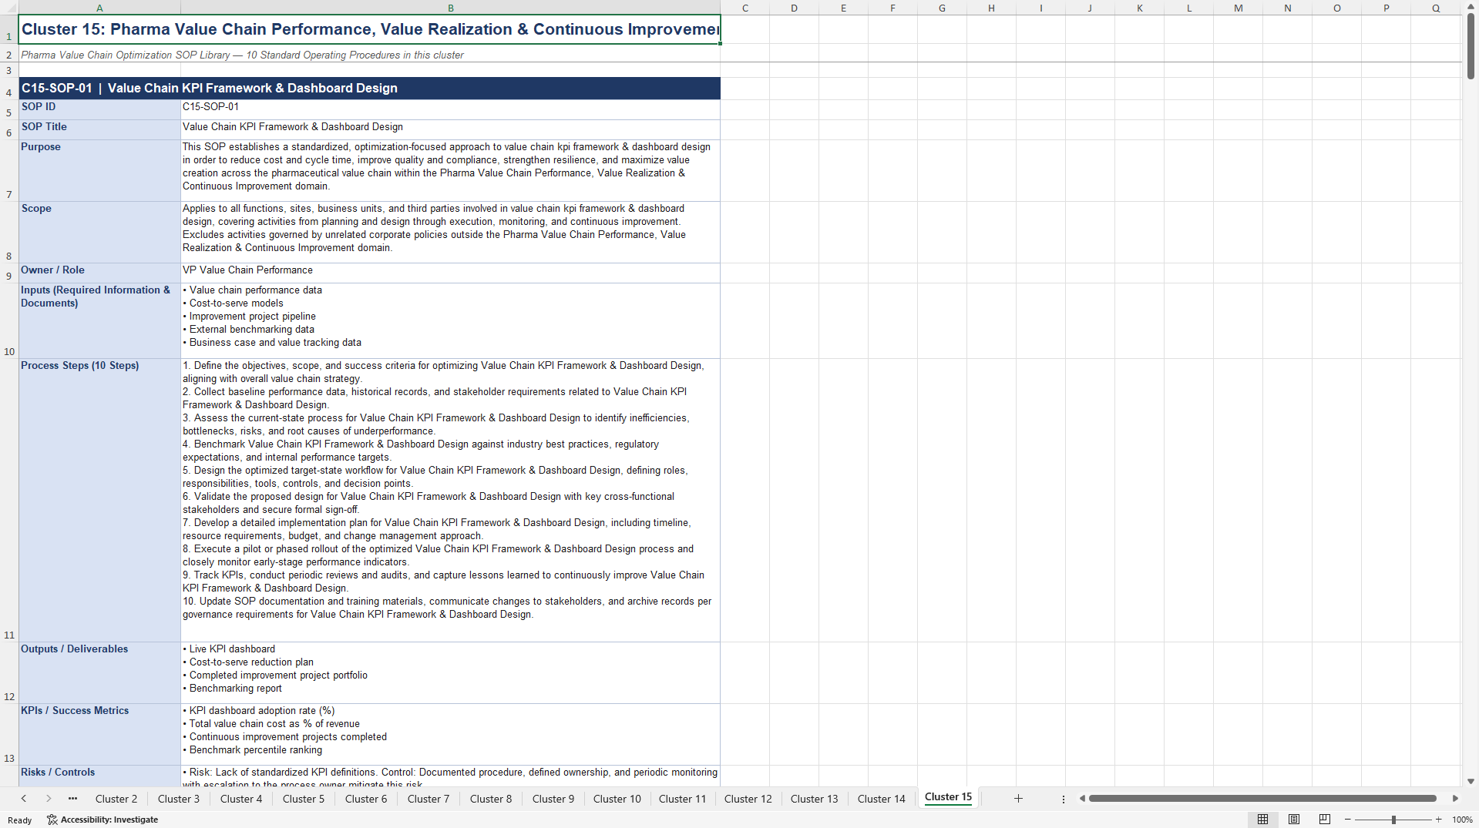Open the Cluster 6 sheet tab
The width and height of the screenshot is (1479, 828).
(x=366, y=799)
